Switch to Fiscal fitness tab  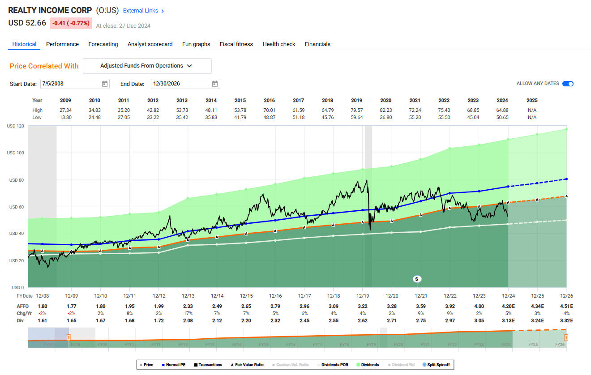(x=236, y=44)
